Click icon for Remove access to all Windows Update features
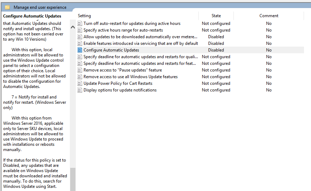311x191 pixels. click(80, 77)
